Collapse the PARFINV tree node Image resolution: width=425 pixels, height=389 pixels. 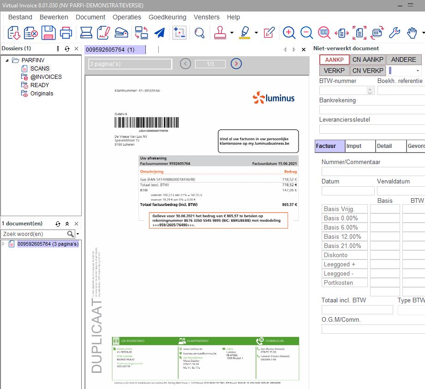(x=7, y=60)
